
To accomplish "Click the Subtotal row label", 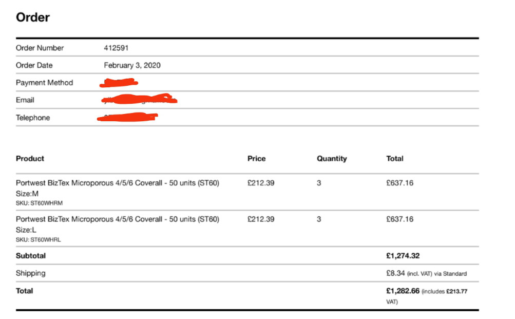I will coord(31,256).
